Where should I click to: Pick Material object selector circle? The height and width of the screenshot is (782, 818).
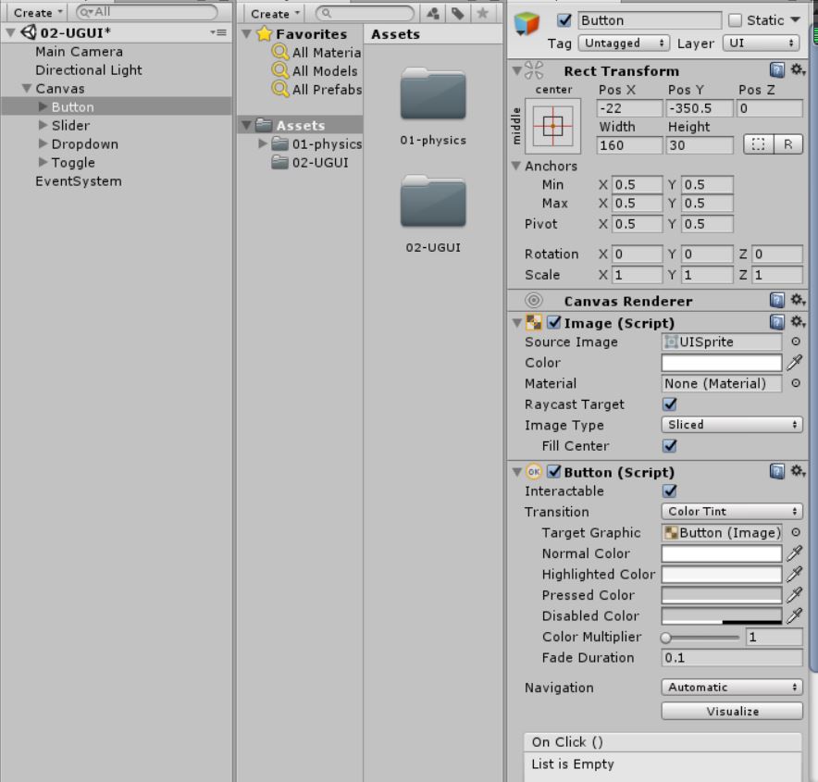click(796, 383)
